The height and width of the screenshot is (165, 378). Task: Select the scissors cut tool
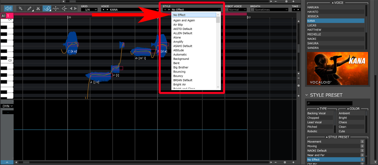[38, 8]
